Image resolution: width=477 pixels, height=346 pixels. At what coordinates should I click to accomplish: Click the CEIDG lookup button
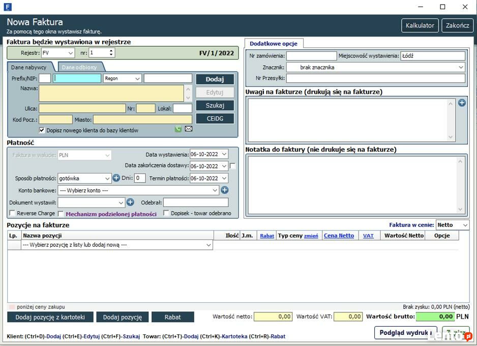215,119
